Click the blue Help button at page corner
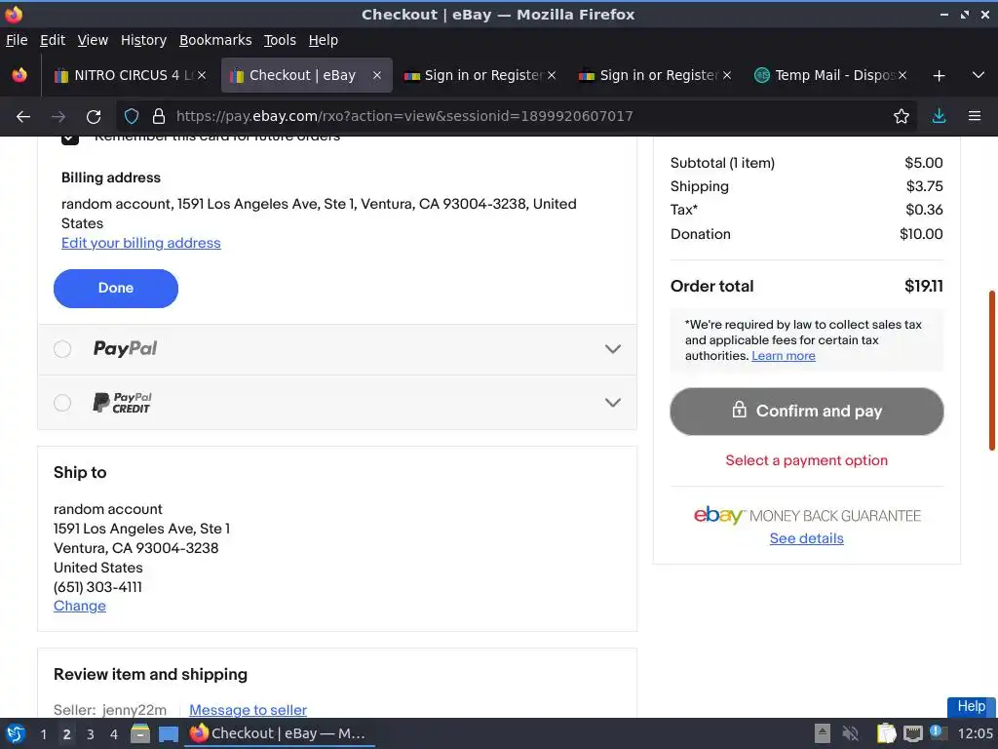Viewport: 998px width, 749px height. point(972,706)
